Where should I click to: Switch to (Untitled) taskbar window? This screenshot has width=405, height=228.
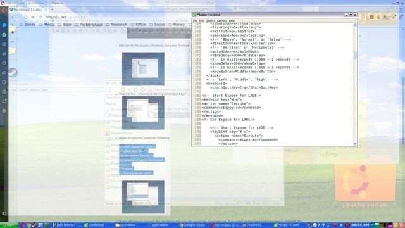point(94,225)
